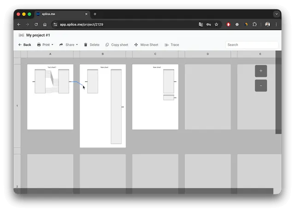Open the browser three-dot menu
295x212 pixels.
276,24
